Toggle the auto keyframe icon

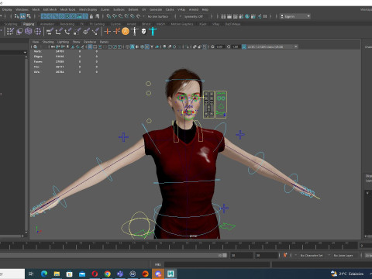pos(285,255)
